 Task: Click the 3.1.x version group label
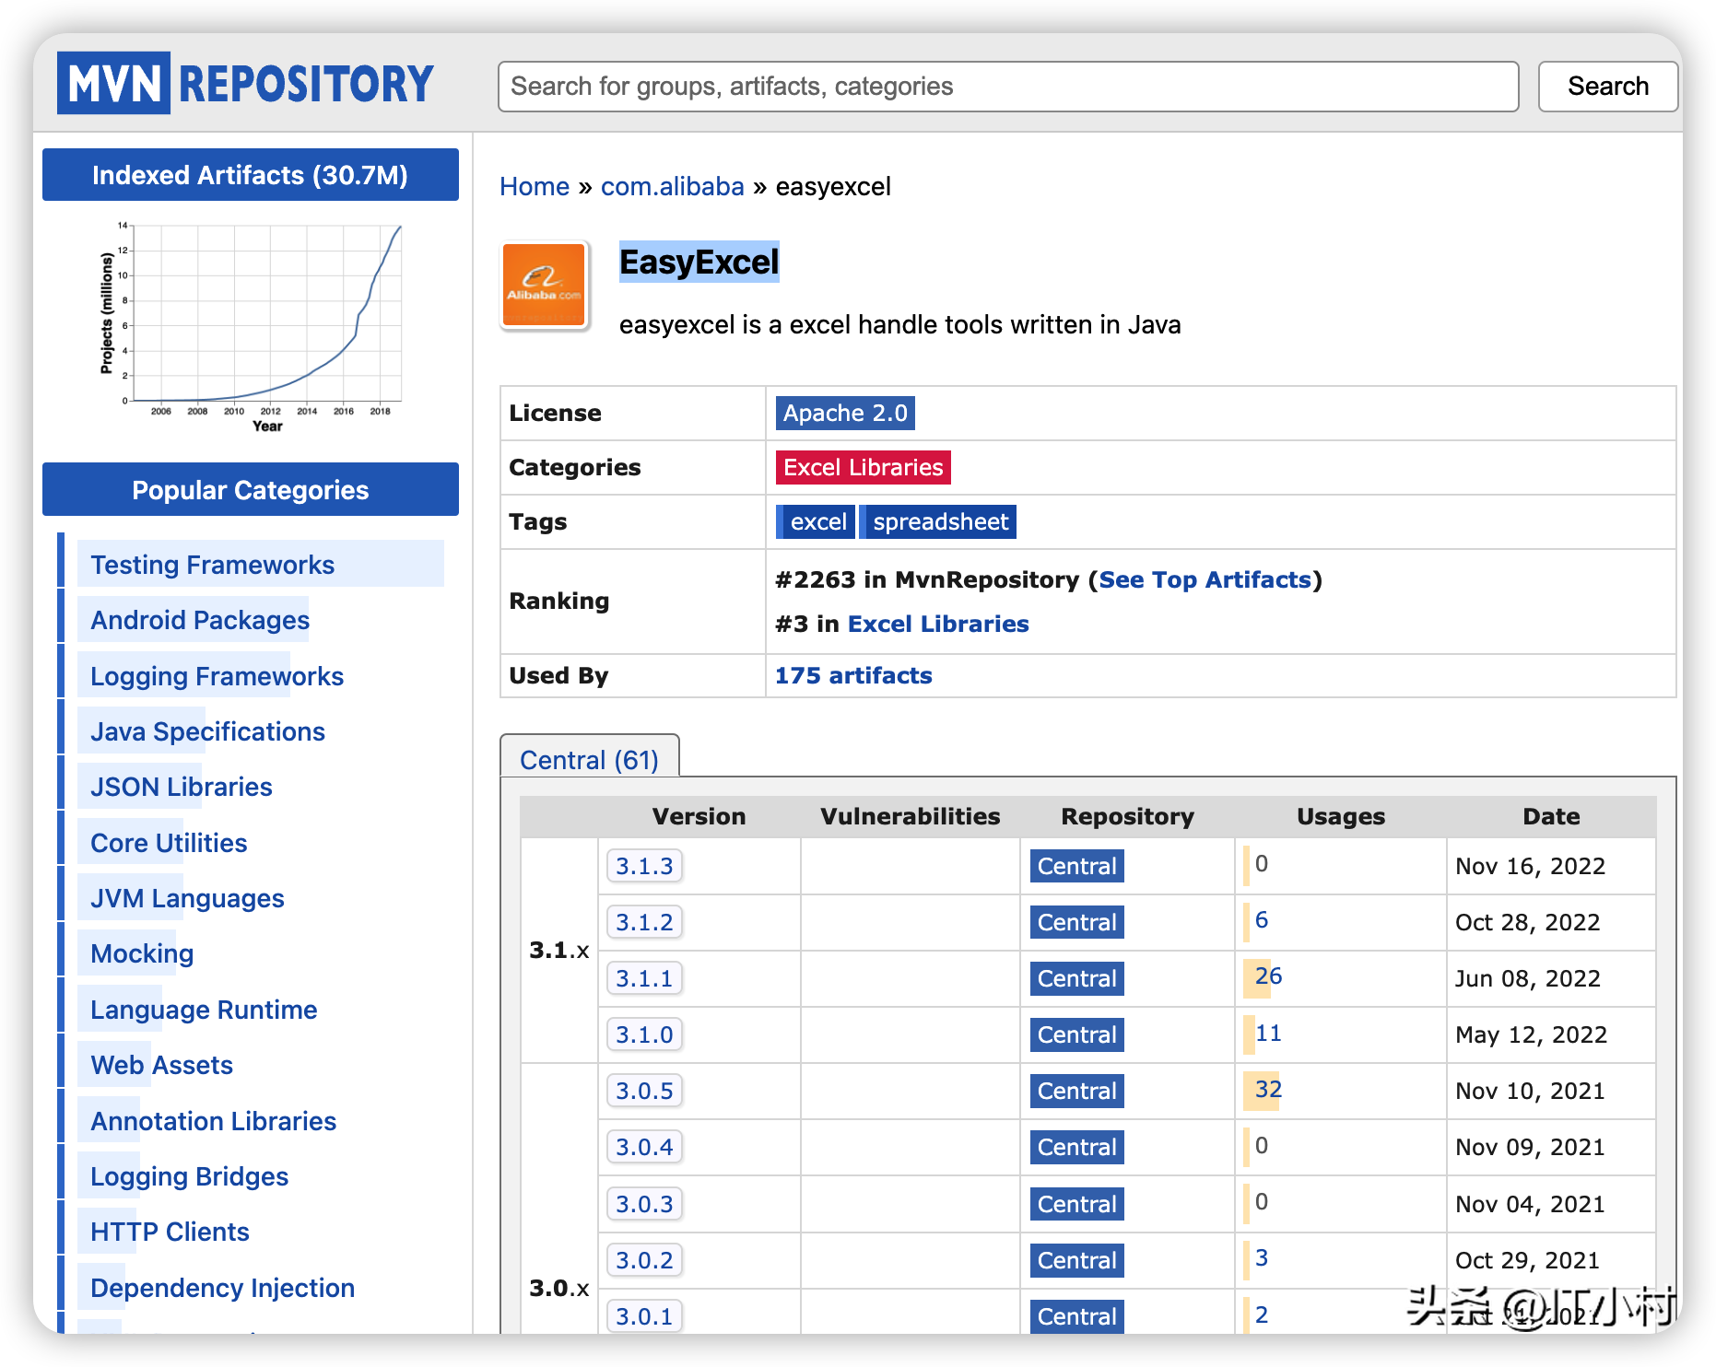[x=558, y=951]
